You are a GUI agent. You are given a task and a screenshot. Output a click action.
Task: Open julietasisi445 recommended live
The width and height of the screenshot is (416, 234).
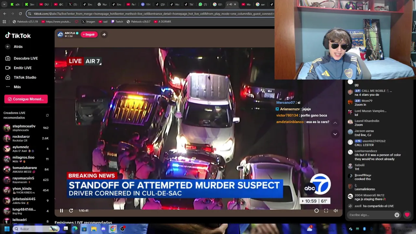26,201
